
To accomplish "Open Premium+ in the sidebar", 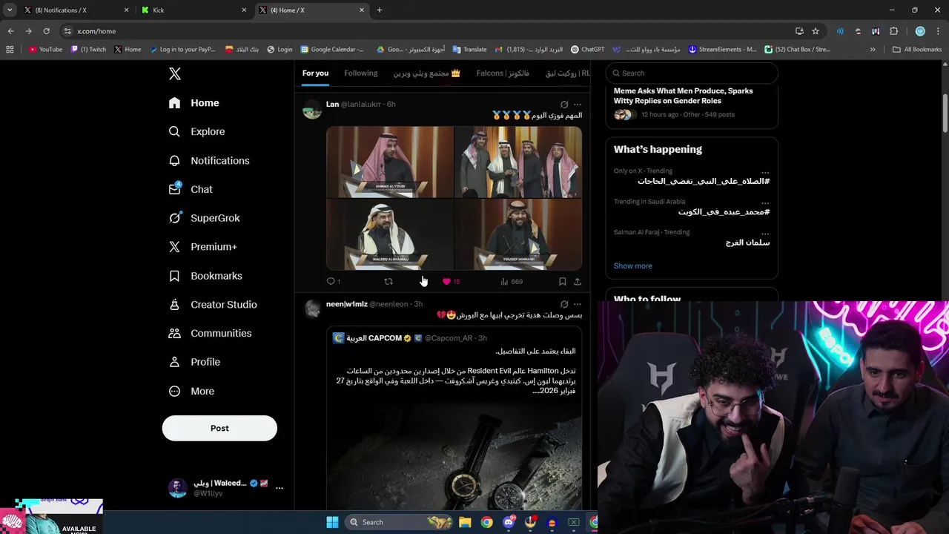I will 203,247.
